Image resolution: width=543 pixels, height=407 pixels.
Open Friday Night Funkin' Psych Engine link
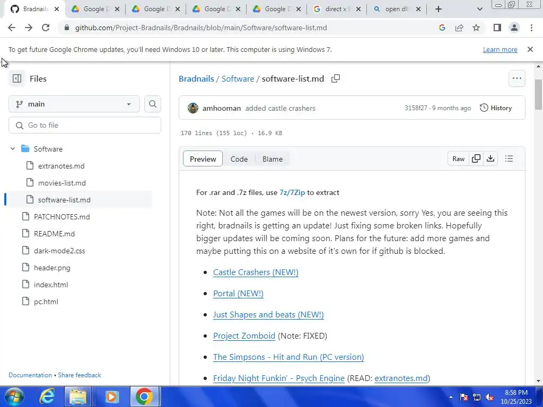pos(279,378)
